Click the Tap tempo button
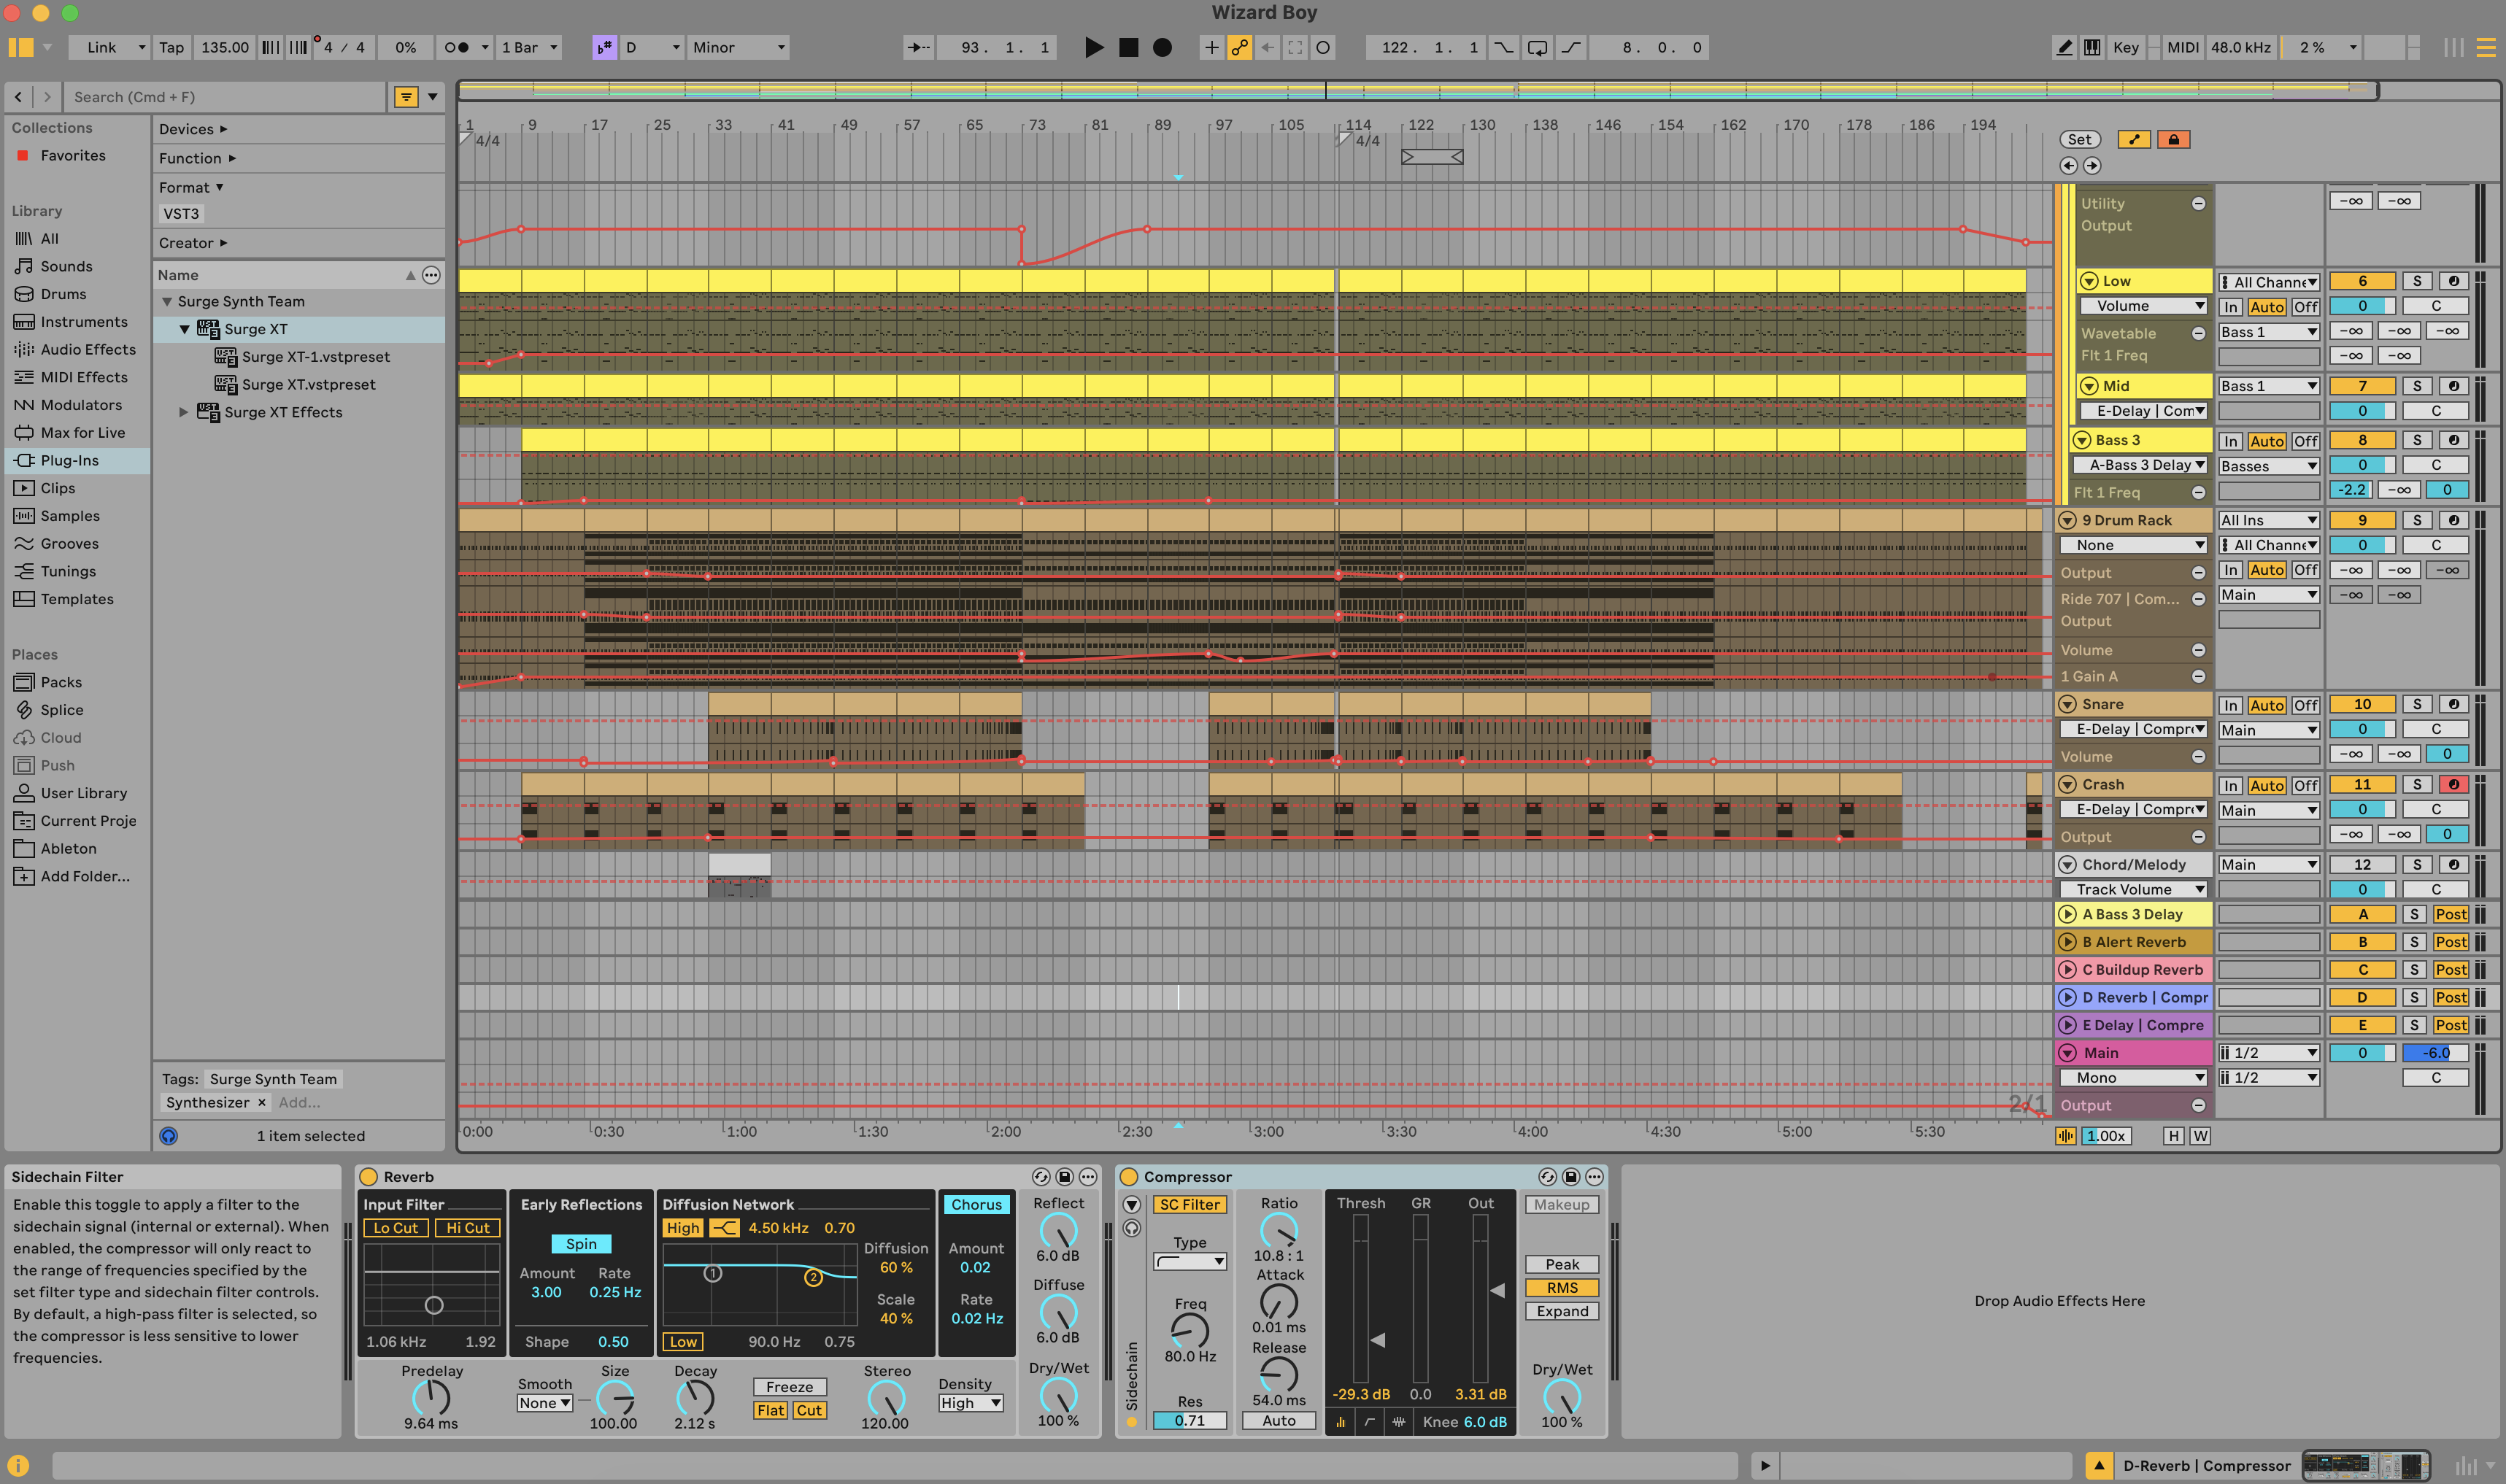 [x=171, y=47]
